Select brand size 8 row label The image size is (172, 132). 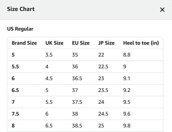click(13, 126)
